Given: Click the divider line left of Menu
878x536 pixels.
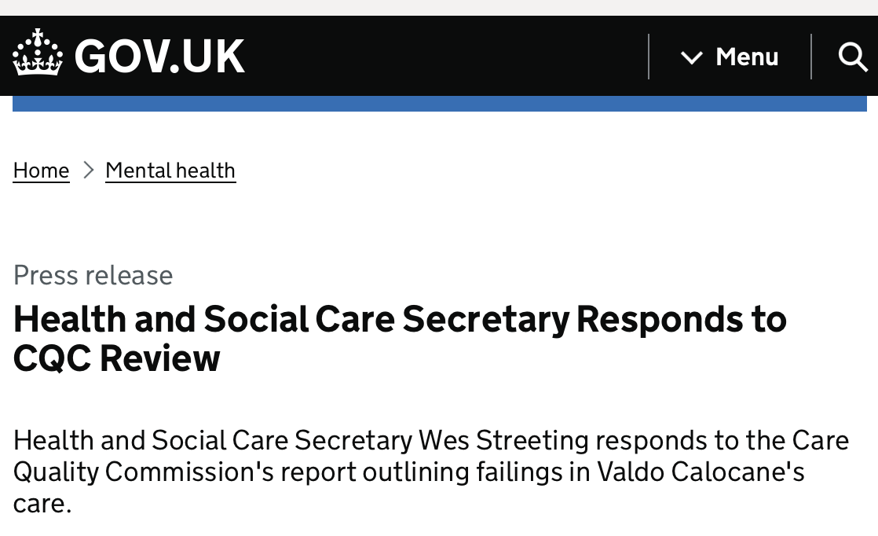Looking at the screenshot, I should click(x=649, y=57).
